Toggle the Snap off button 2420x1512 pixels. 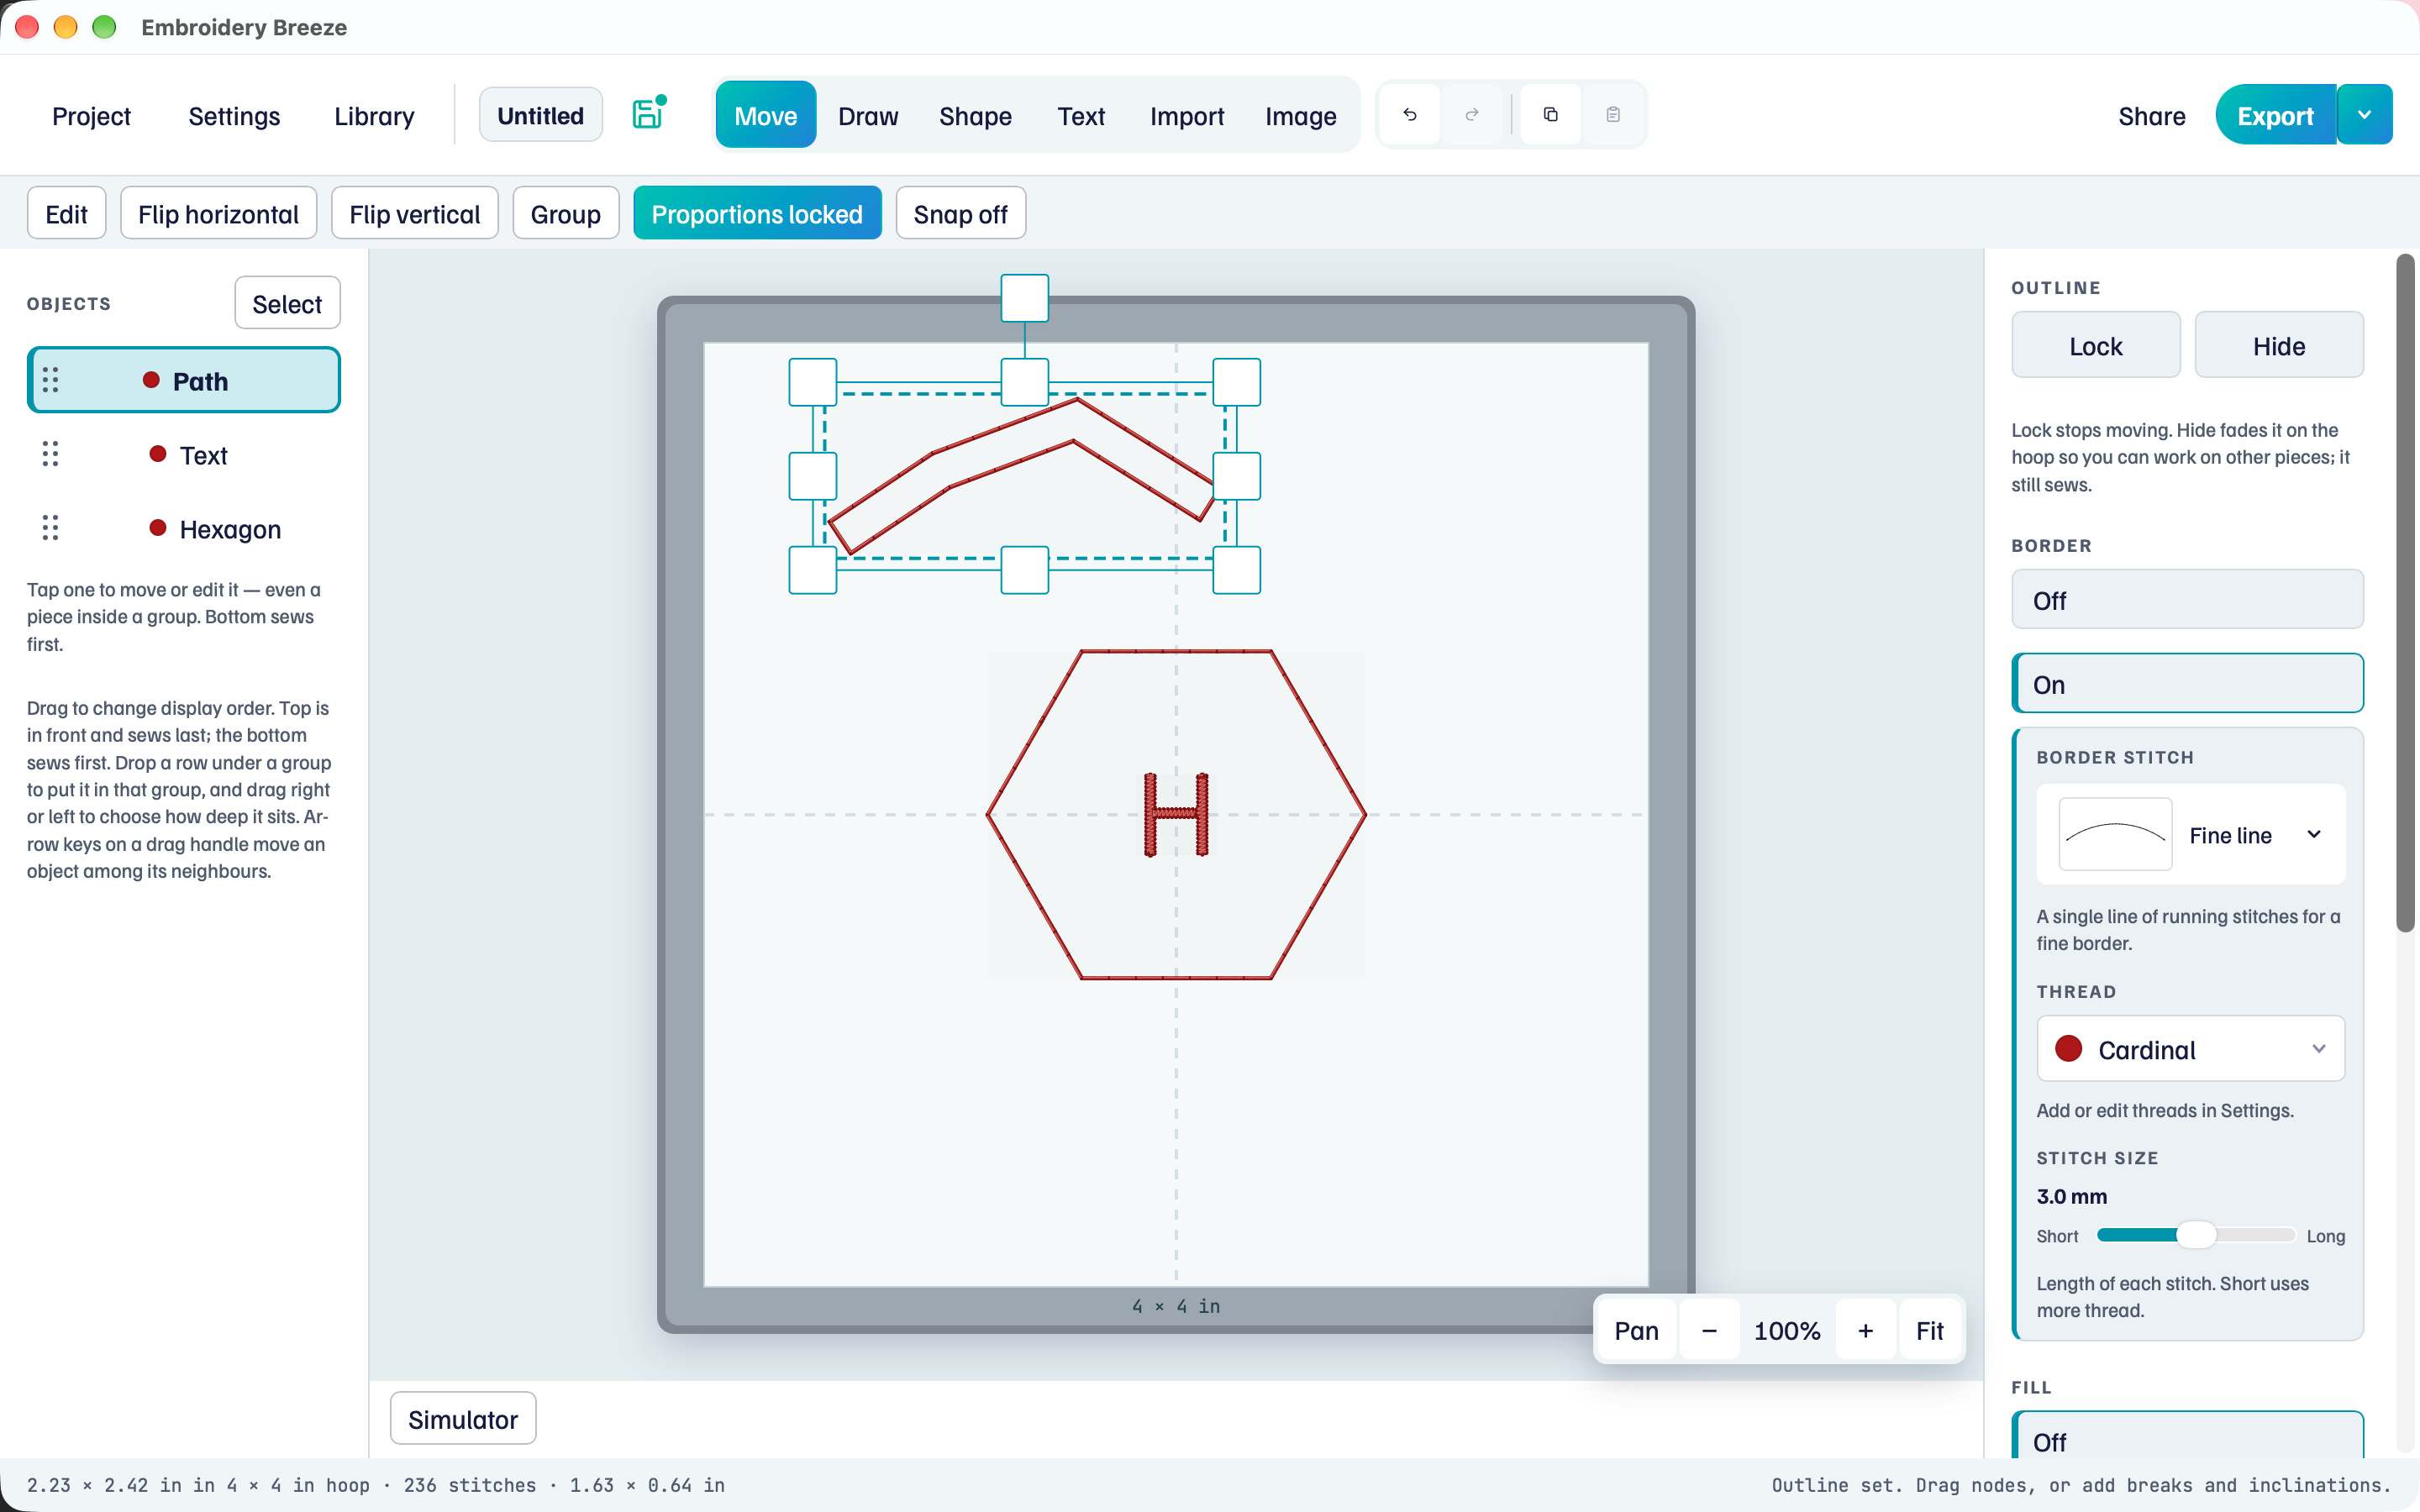point(960,213)
